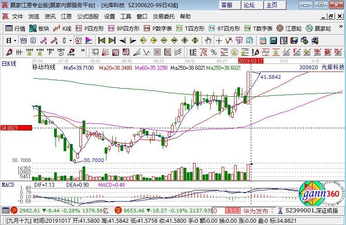
Task: Open the 9P四方形 tool
Action: (124, 29)
